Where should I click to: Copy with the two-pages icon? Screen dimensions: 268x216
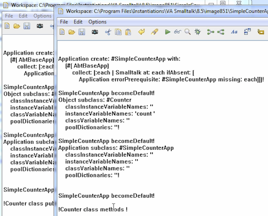118,32
